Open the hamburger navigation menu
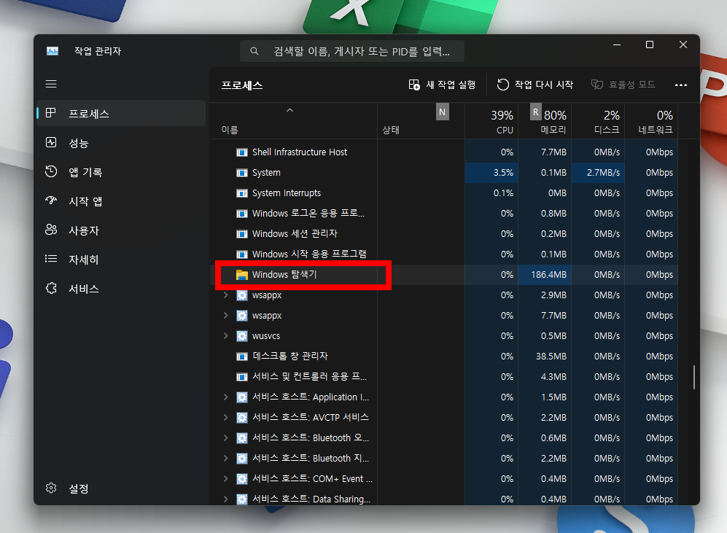Viewport: 727px width, 533px height. point(51,84)
